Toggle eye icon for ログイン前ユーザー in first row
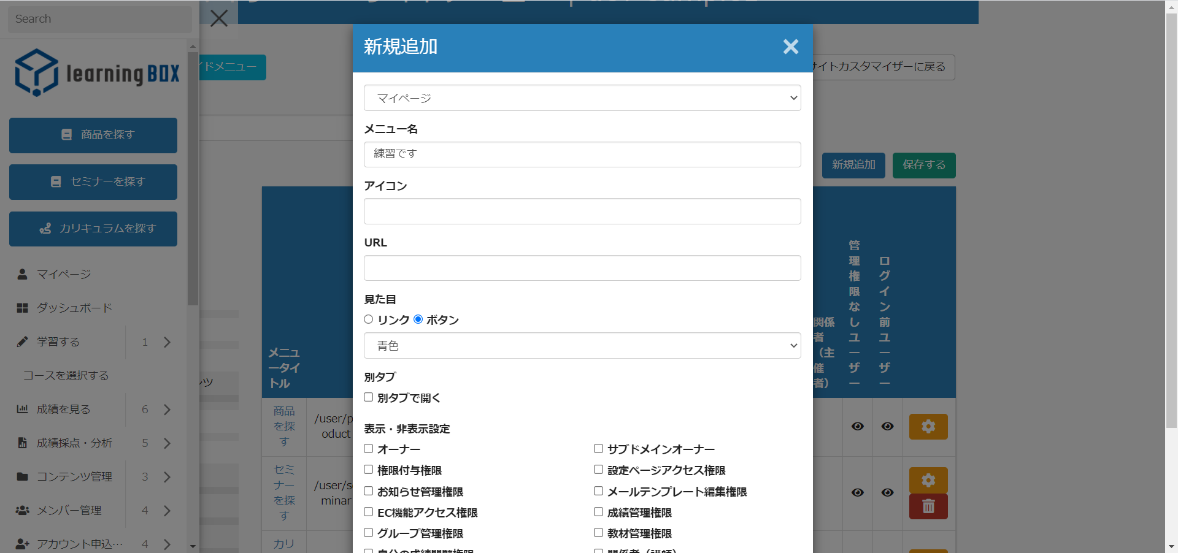 tap(887, 427)
